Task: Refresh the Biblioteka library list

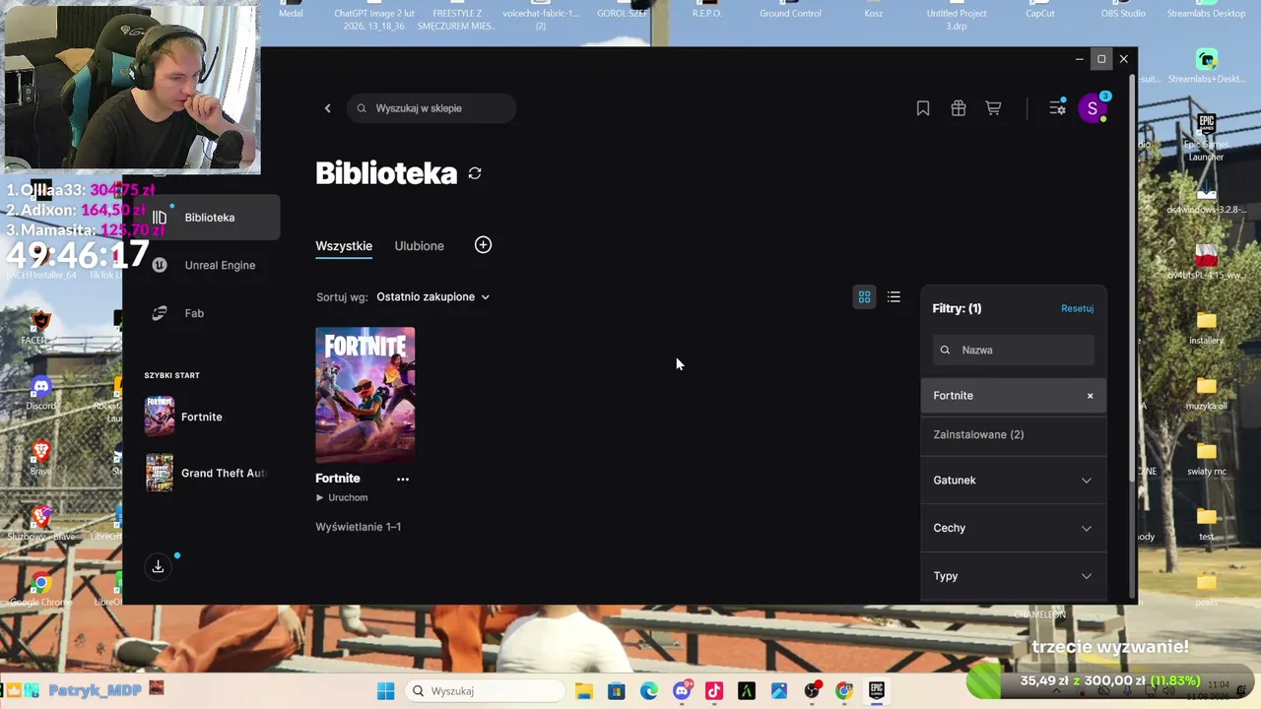Action: (x=475, y=173)
